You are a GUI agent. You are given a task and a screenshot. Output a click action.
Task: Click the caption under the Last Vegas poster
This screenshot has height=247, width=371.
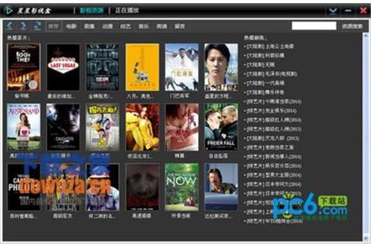coord(61,96)
